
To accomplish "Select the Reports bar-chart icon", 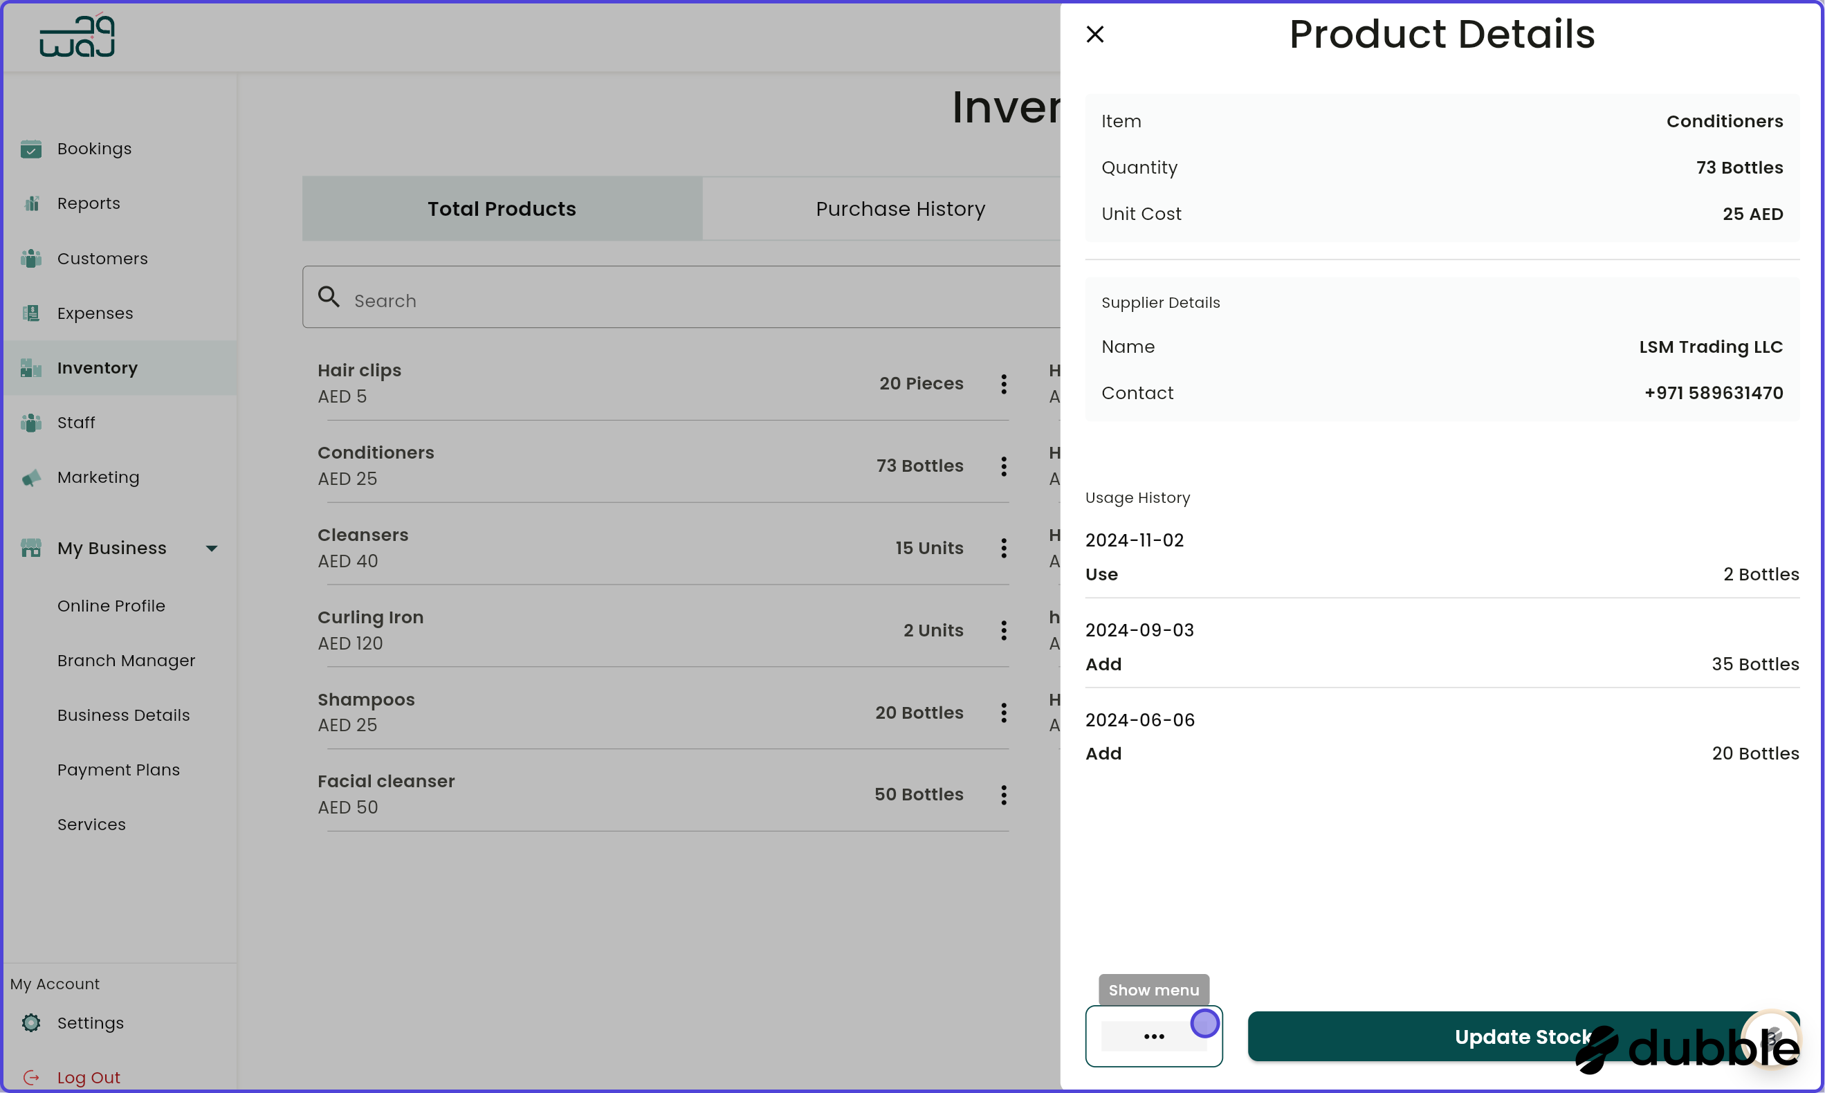I will pyautogui.click(x=31, y=203).
